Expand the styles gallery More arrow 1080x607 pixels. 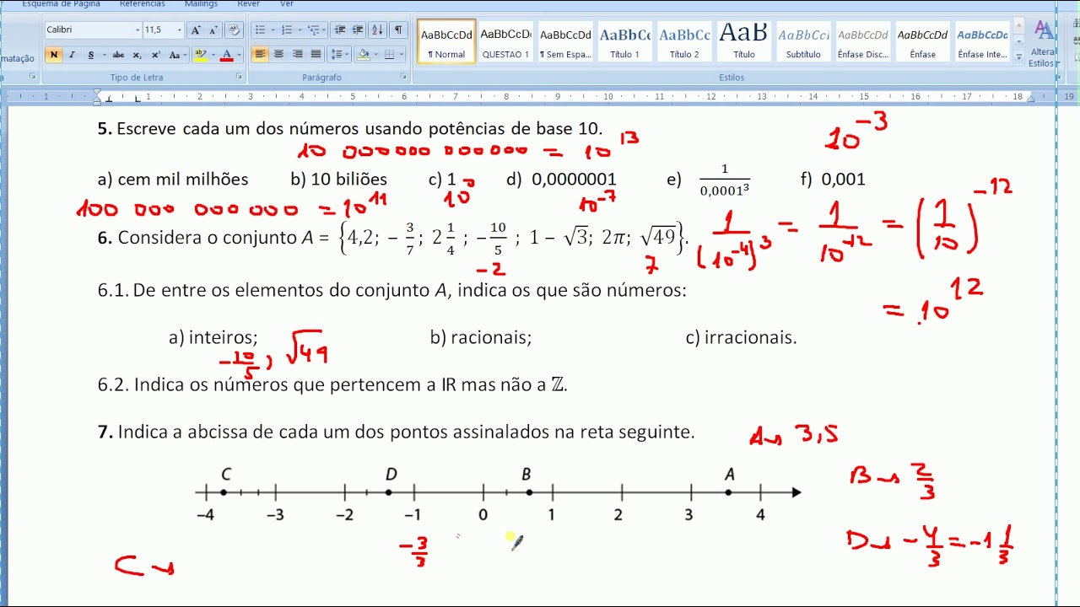(1018, 57)
